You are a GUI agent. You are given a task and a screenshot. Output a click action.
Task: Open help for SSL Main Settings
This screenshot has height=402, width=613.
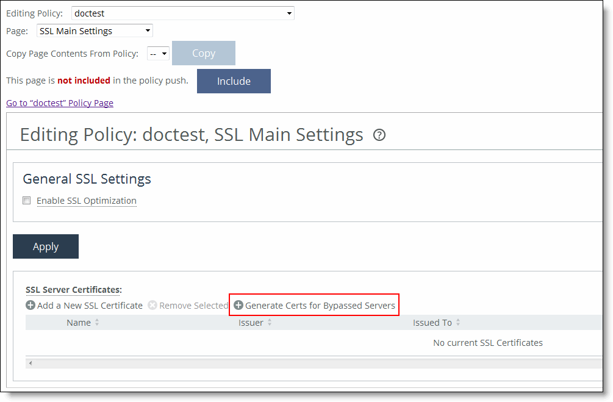coord(379,135)
